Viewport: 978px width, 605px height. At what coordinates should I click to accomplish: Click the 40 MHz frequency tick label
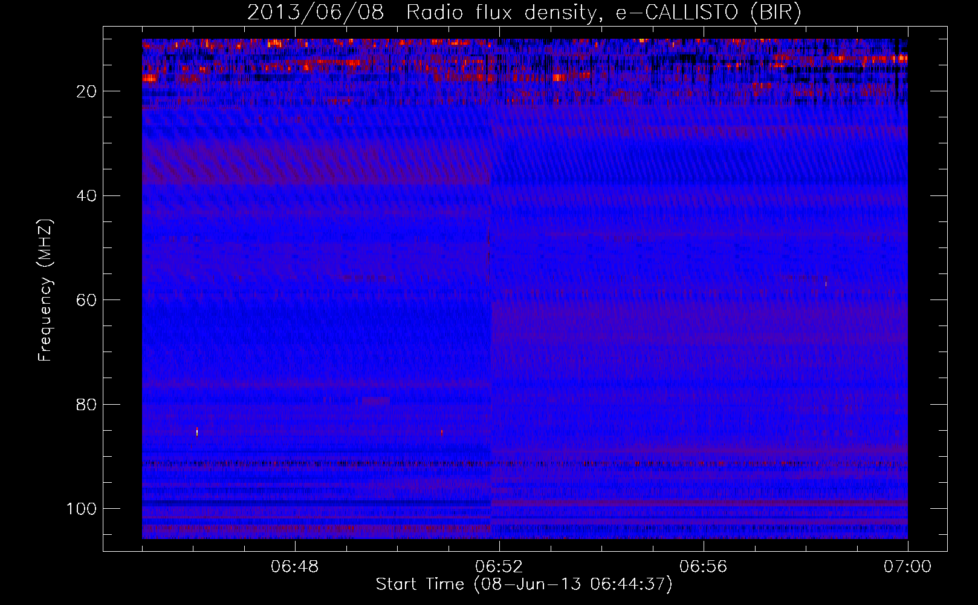(x=86, y=196)
